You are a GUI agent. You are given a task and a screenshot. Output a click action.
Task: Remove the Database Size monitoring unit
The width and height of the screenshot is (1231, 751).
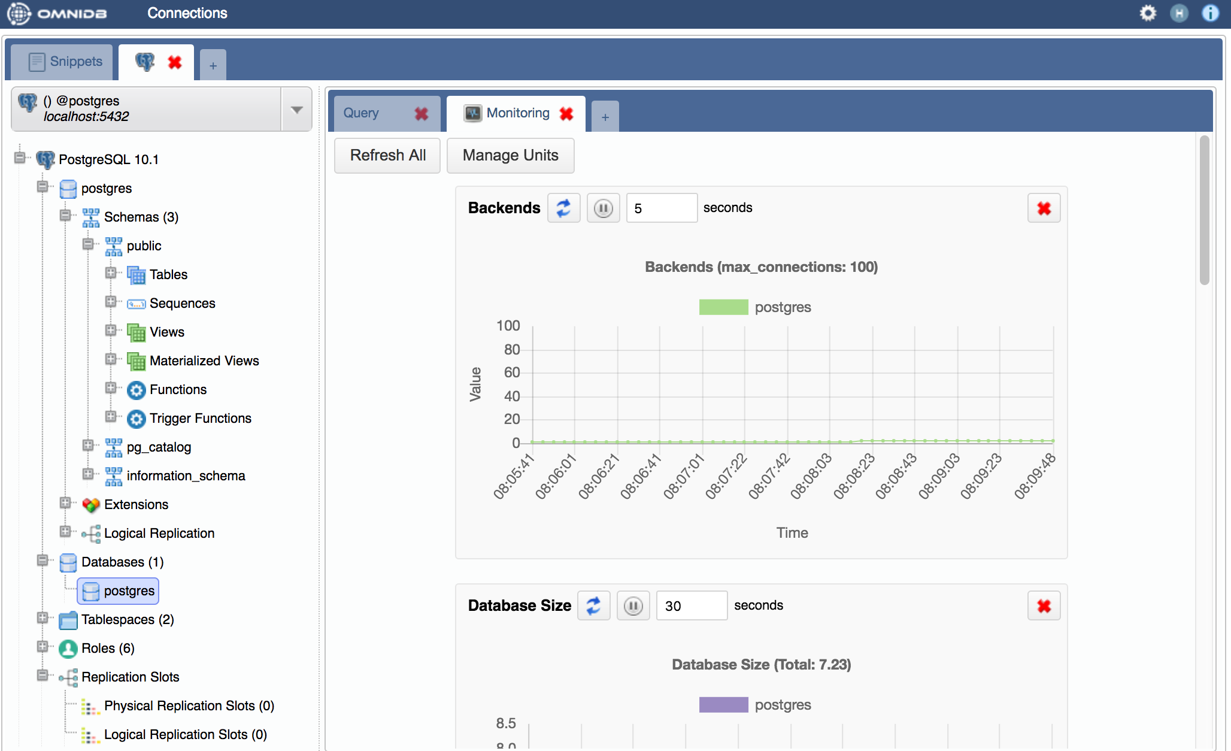pyautogui.click(x=1044, y=605)
